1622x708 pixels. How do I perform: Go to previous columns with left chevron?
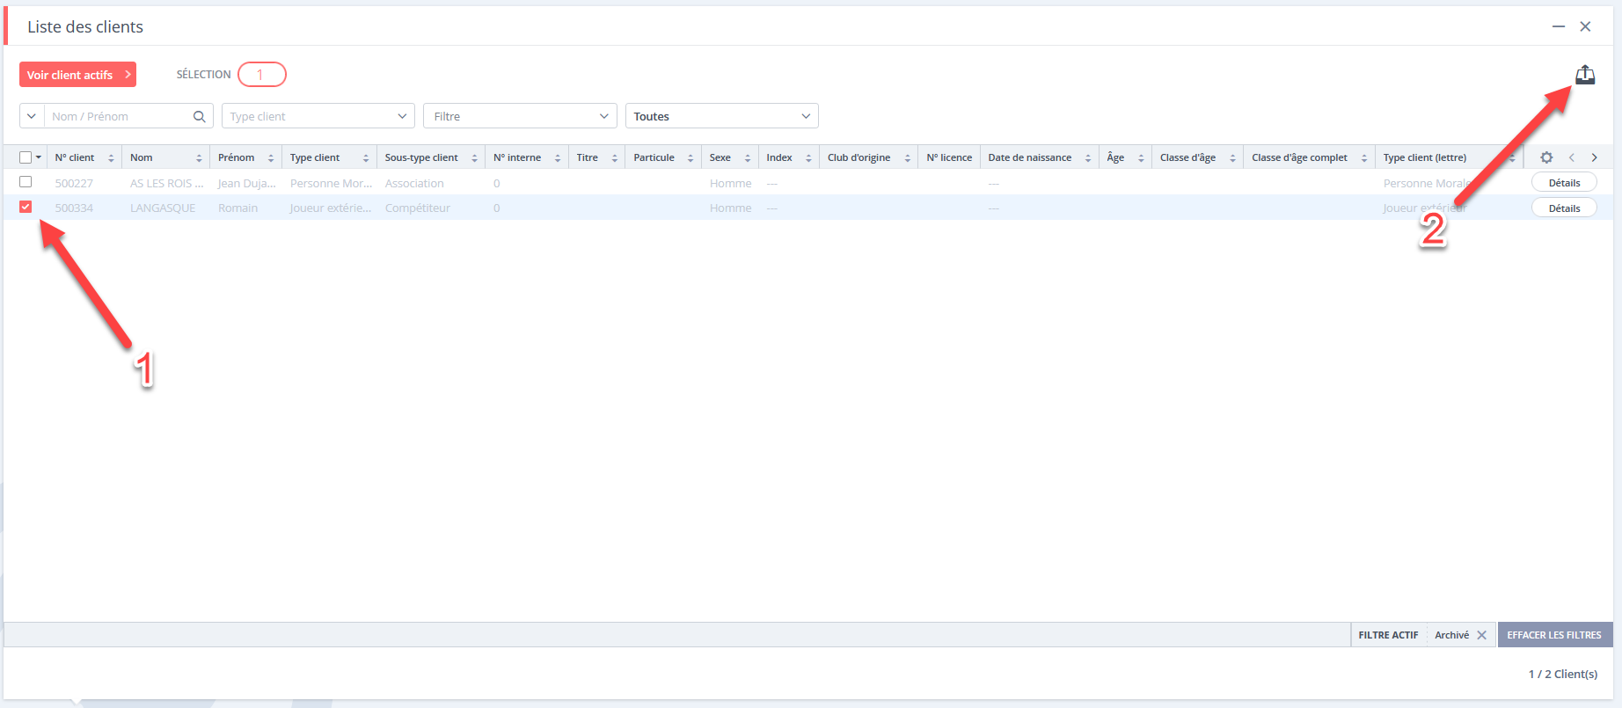click(1572, 157)
